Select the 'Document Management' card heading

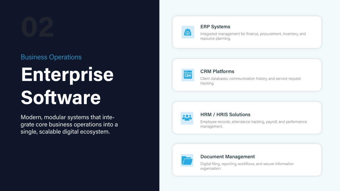[228, 157]
